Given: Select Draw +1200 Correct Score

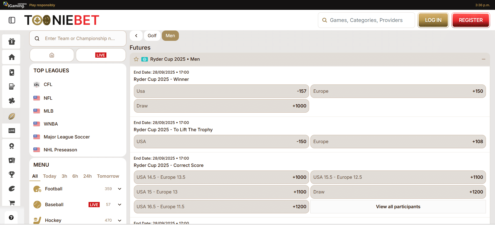Looking at the screenshot, I should click(x=398, y=192).
